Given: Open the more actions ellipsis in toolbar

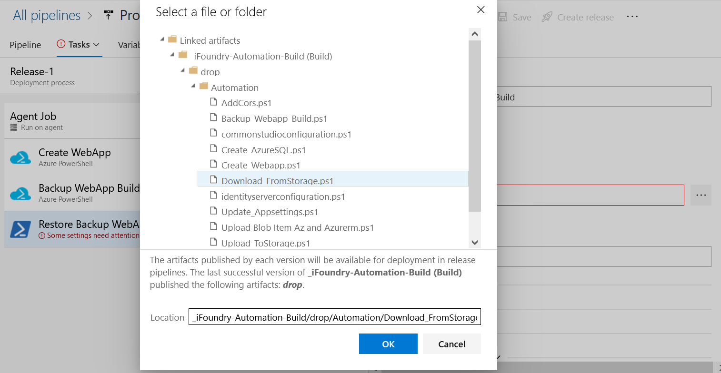Looking at the screenshot, I should [x=632, y=17].
